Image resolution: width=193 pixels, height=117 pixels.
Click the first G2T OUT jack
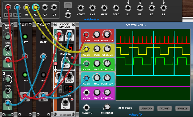point(25,95)
